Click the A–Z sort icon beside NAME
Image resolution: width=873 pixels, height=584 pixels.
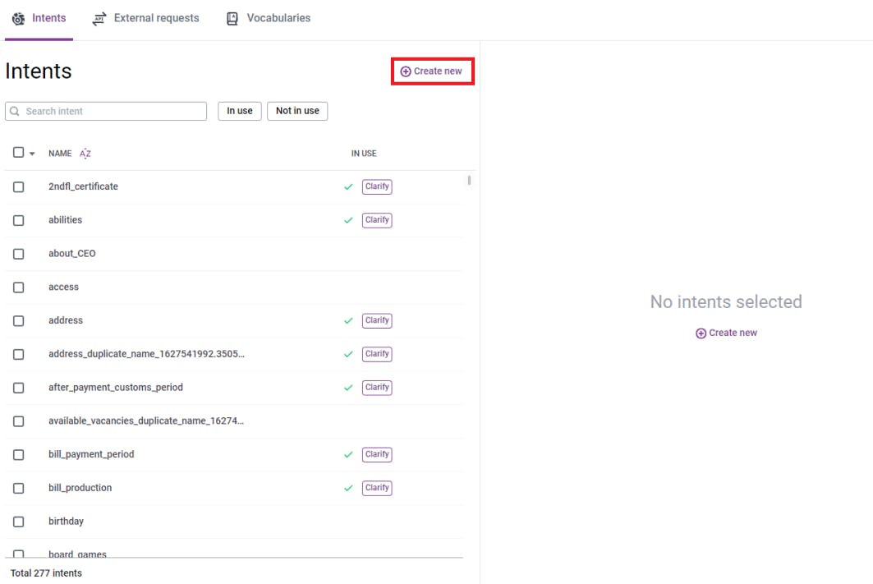point(85,154)
